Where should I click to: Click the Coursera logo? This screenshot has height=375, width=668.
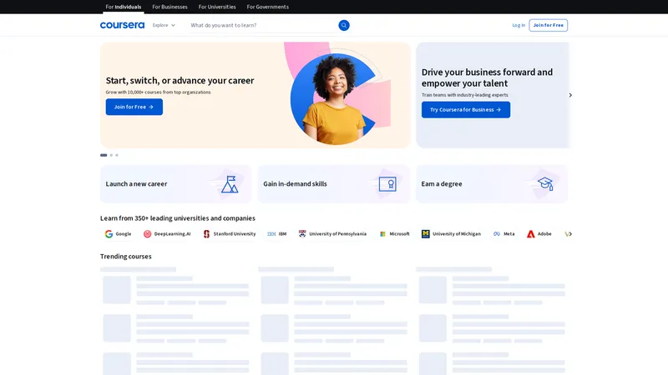click(x=122, y=25)
